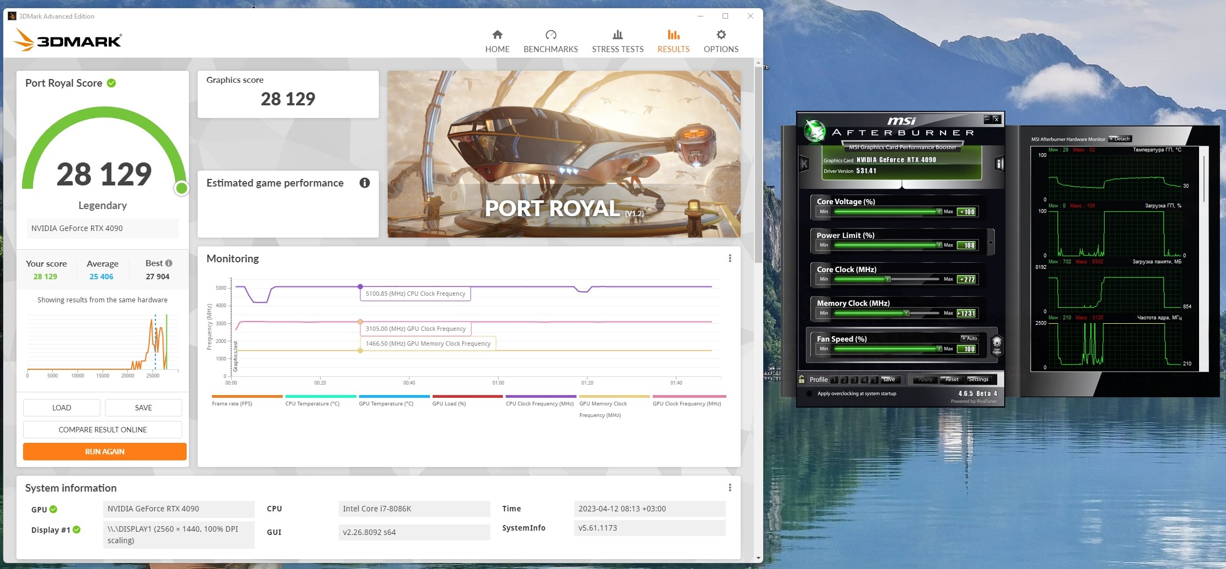Open the Options tab in 3DMark
1226x569 pixels.
coord(721,42)
